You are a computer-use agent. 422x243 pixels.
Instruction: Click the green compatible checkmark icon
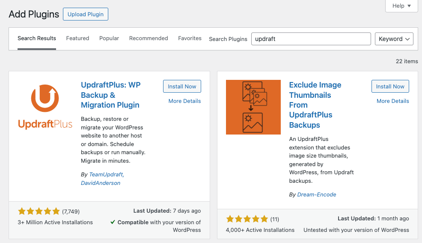point(113,222)
